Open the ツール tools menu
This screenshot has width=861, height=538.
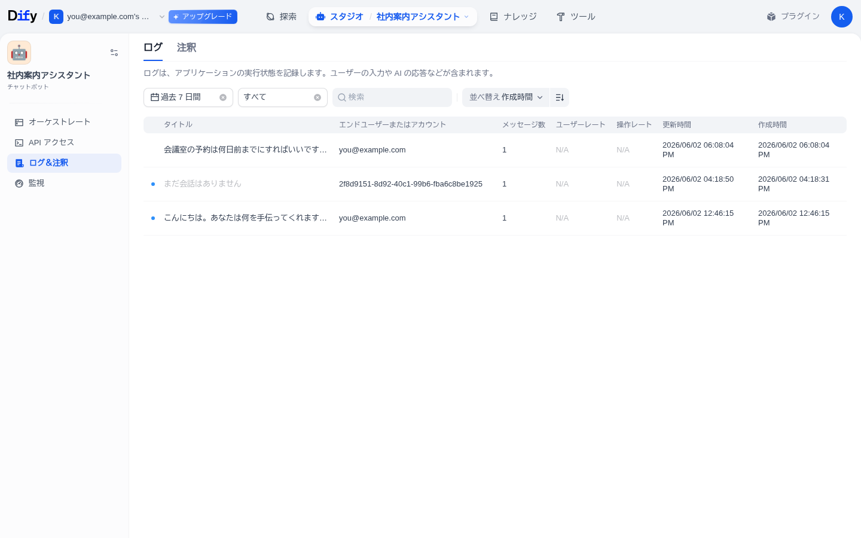(x=576, y=17)
